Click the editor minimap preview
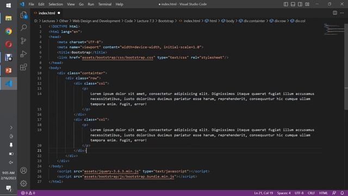The image size is (348, 196). point(333,29)
